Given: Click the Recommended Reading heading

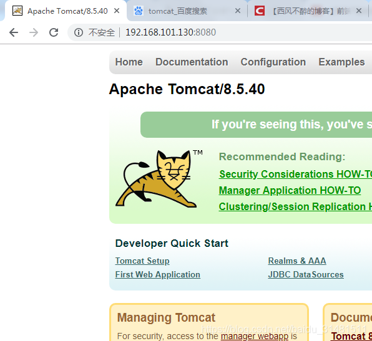Looking at the screenshot, I should pyautogui.click(x=282, y=156).
